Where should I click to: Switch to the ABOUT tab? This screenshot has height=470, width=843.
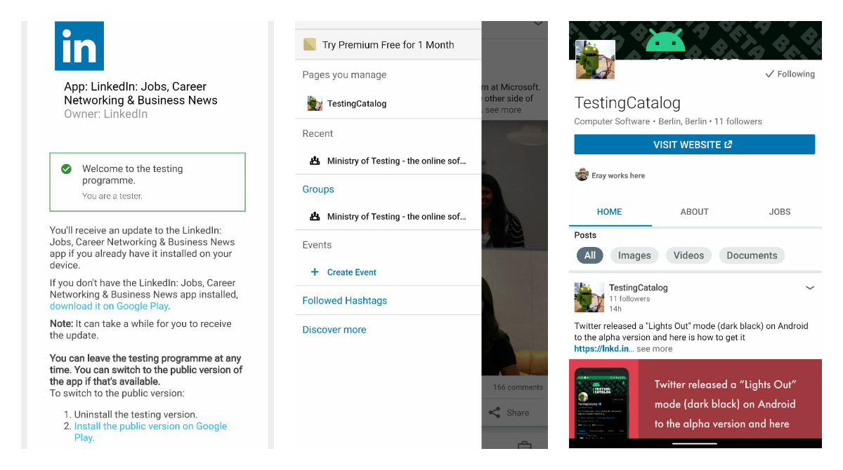(694, 211)
